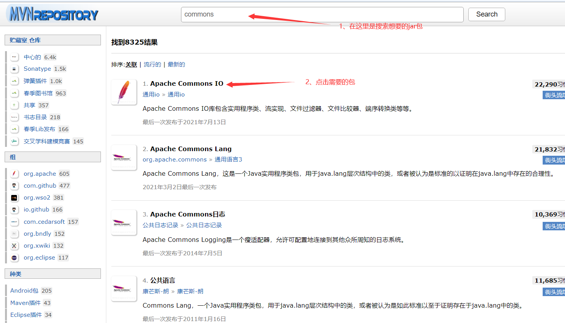
Task: Click badge under 22,290 usages
Action: [554, 95]
